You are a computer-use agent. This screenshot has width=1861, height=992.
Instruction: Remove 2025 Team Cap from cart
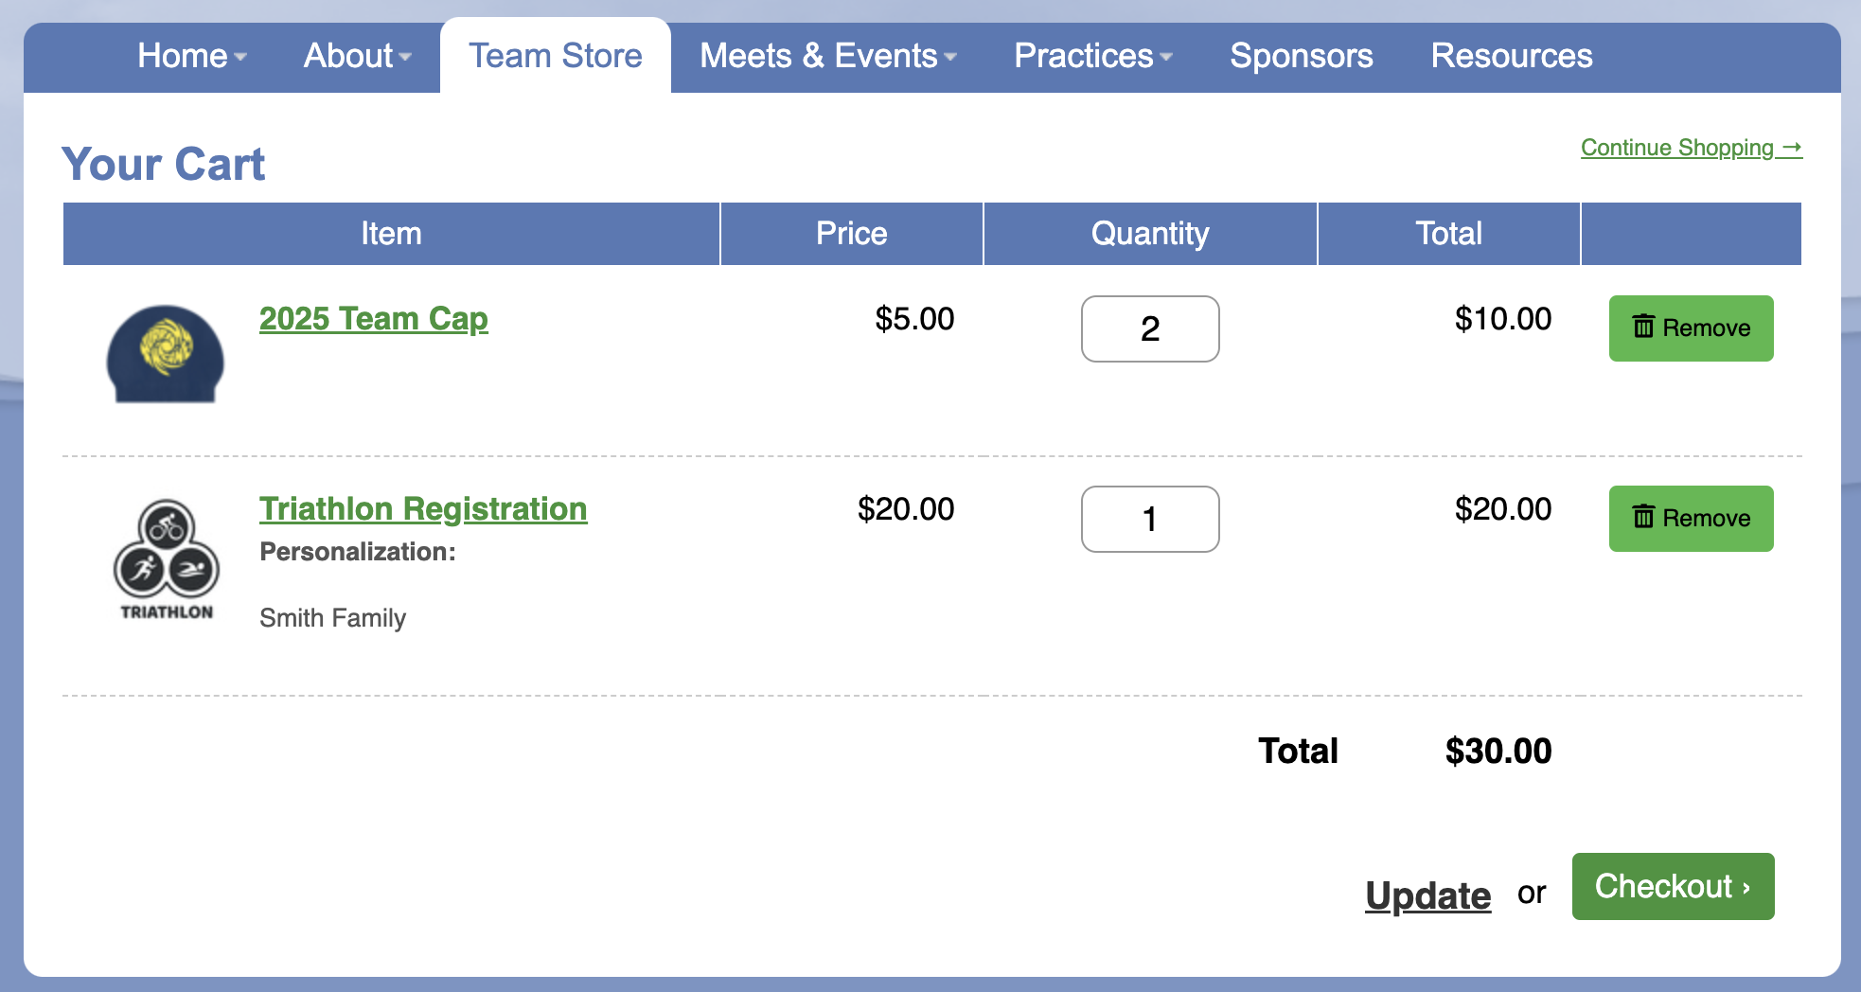point(1691,328)
